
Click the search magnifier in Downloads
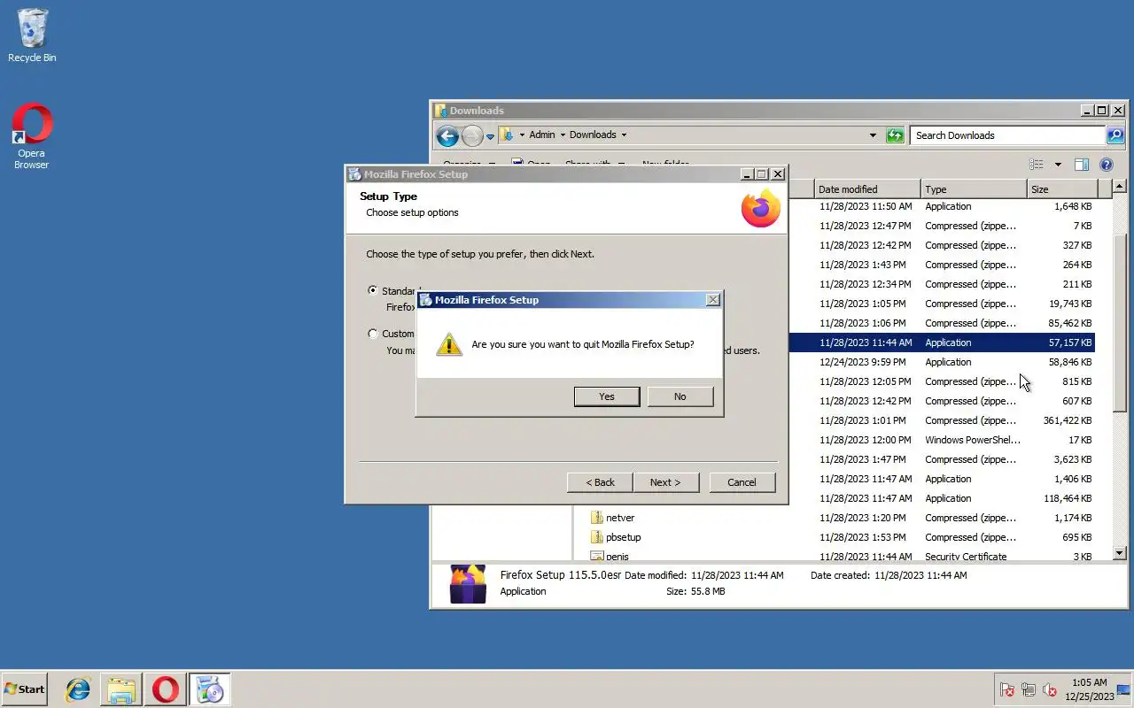(1115, 135)
